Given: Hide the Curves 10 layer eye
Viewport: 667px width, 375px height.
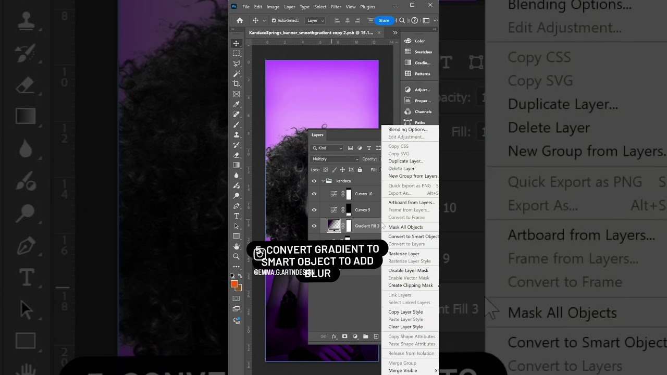Looking at the screenshot, I should [x=314, y=194].
